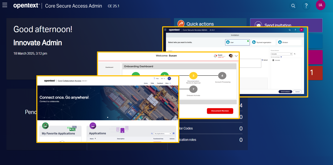The image size is (333, 165).
Task: Click search icon in the Invitation window header
Action: tap(290, 30)
